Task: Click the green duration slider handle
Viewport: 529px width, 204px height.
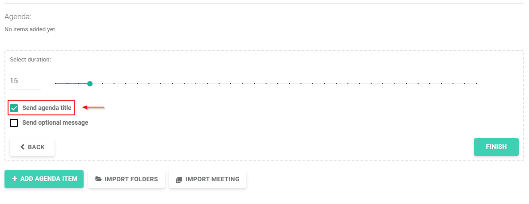Action: 90,84
